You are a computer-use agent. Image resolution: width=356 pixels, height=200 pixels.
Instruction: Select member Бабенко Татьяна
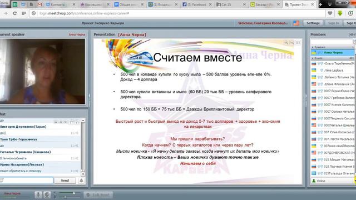[333, 77]
